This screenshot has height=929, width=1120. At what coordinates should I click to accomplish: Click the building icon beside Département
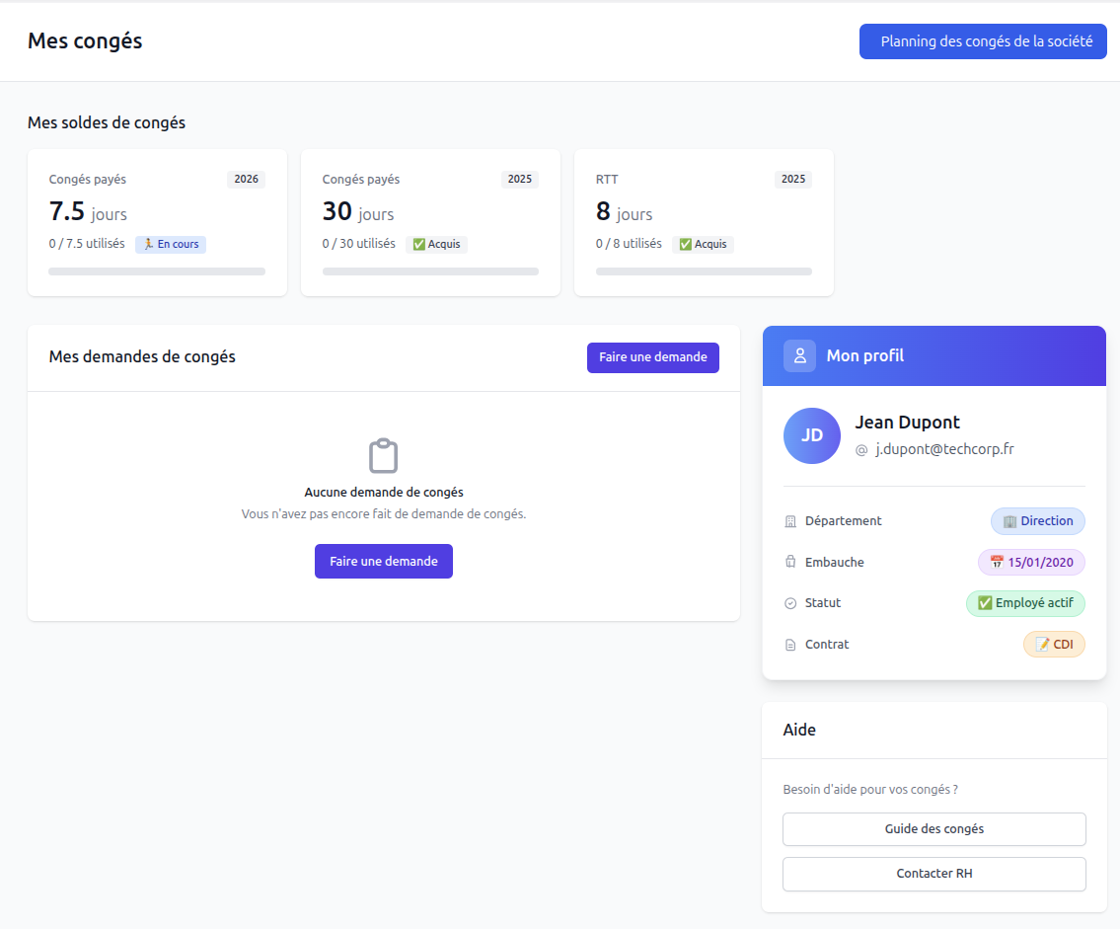(x=790, y=521)
